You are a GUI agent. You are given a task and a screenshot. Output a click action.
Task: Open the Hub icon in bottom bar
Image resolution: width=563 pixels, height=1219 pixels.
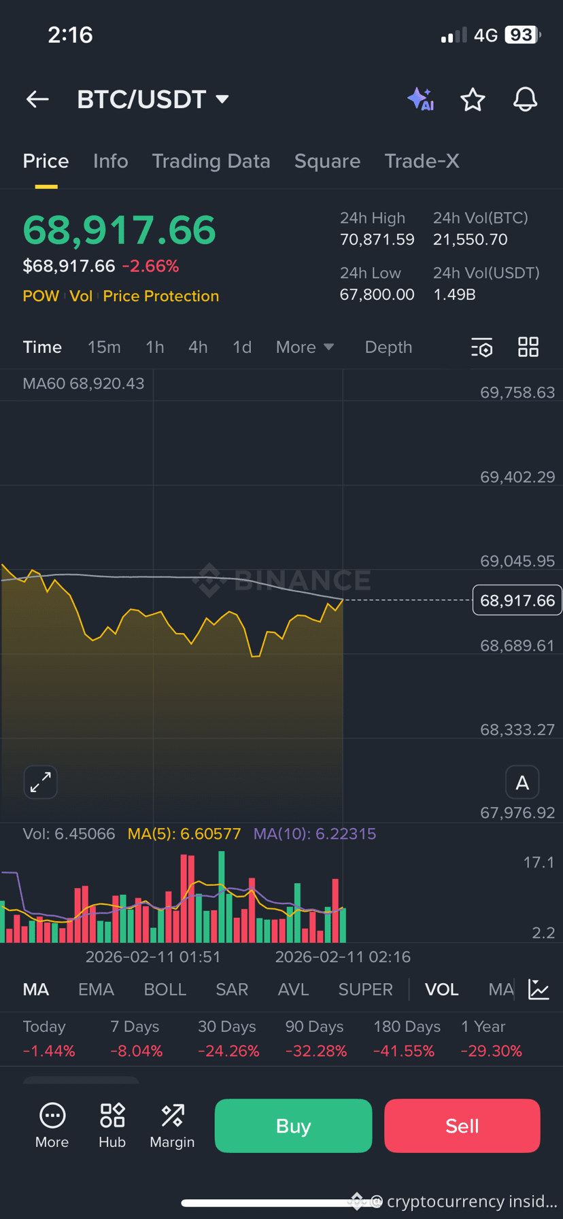pos(112,1126)
